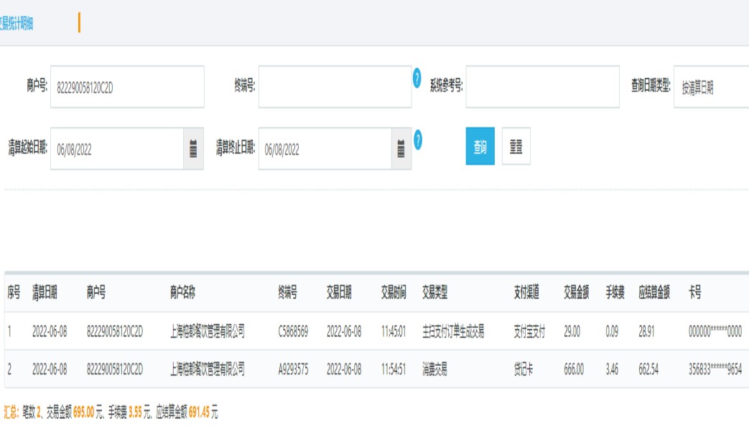Image resolution: width=749 pixels, height=434 pixels.
Task: Click the 交易类型 column header
Action: coord(434,293)
